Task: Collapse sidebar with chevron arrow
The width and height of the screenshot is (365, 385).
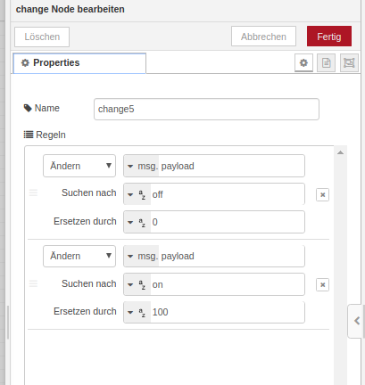Action: (x=356, y=321)
